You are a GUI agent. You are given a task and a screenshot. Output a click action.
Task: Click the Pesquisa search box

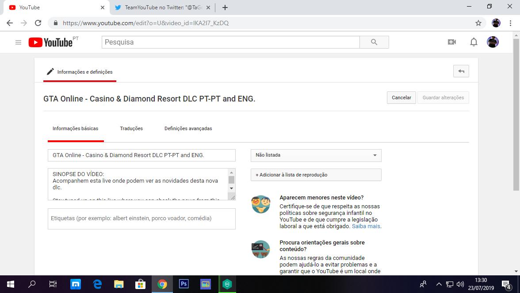click(230, 42)
